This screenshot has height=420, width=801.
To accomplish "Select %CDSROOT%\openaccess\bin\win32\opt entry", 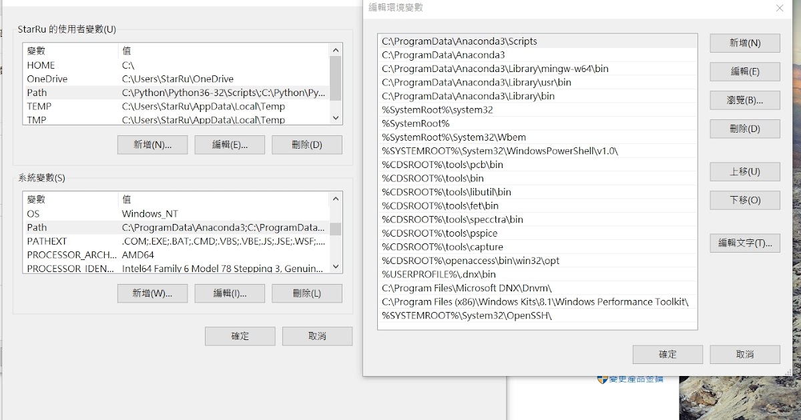I will tap(537, 261).
